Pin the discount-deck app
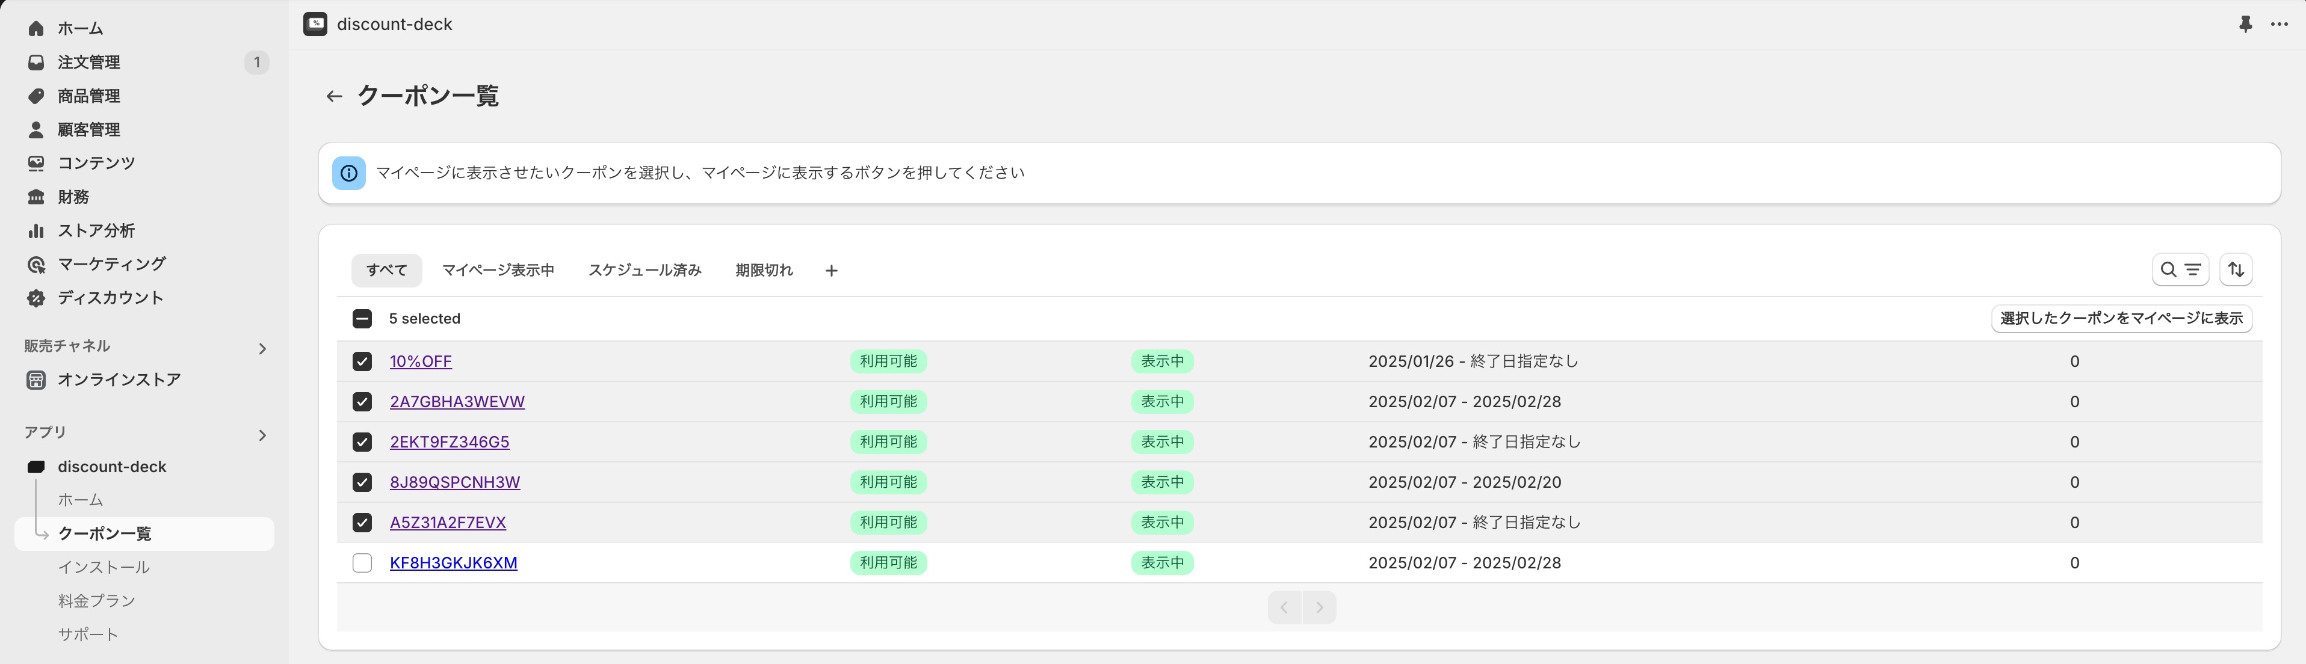 2245,24
